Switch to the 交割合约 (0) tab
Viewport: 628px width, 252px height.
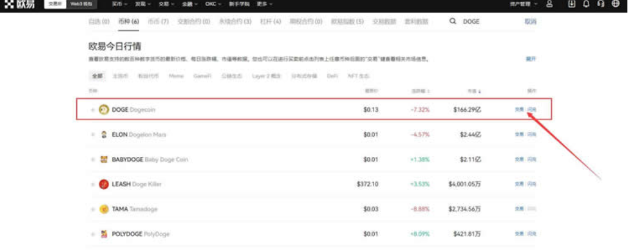pyautogui.click(x=193, y=21)
